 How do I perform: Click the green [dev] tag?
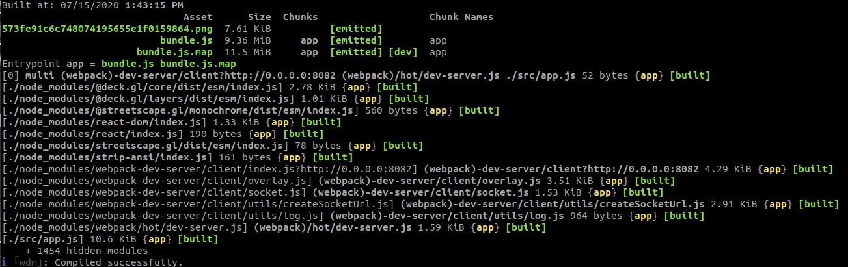pyautogui.click(x=403, y=52)
